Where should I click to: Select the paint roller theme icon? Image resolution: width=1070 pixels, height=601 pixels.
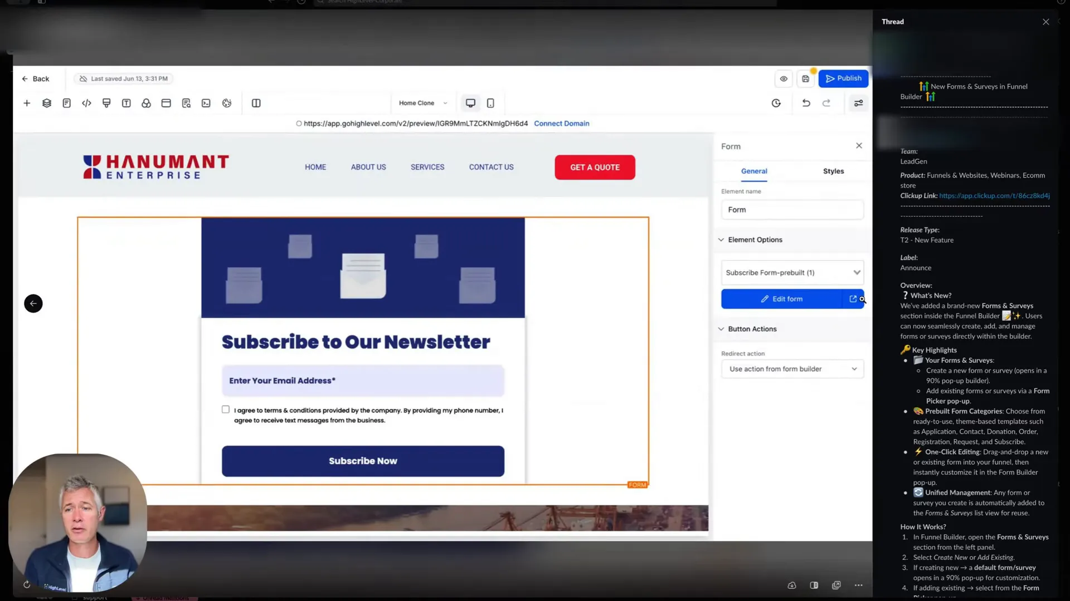click(x=106, y=103)
